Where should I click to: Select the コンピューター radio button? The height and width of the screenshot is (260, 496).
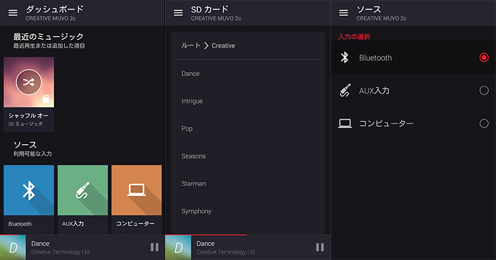[484, 123]
